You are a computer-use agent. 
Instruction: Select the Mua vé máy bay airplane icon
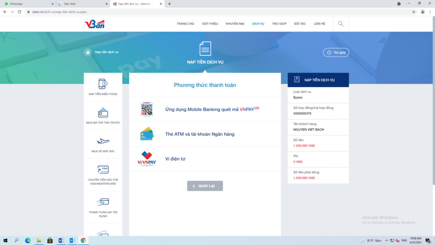(103, 142)
